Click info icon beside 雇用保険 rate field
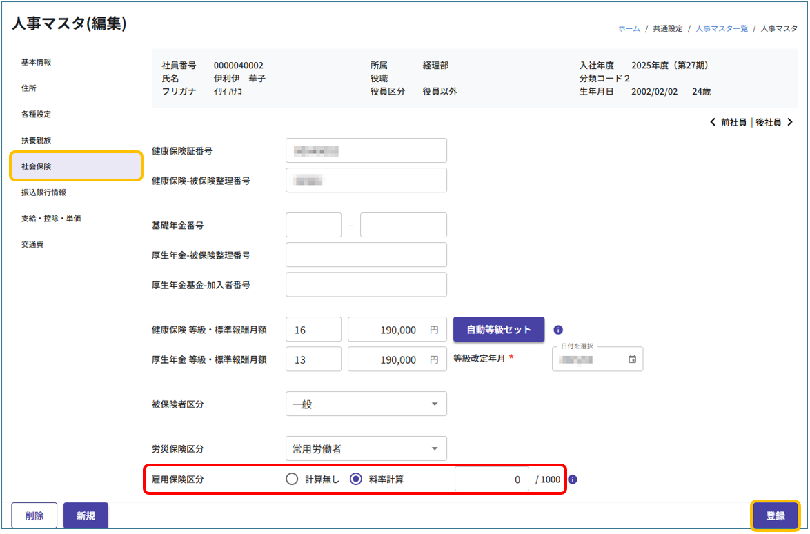 [x=573, y=479]
